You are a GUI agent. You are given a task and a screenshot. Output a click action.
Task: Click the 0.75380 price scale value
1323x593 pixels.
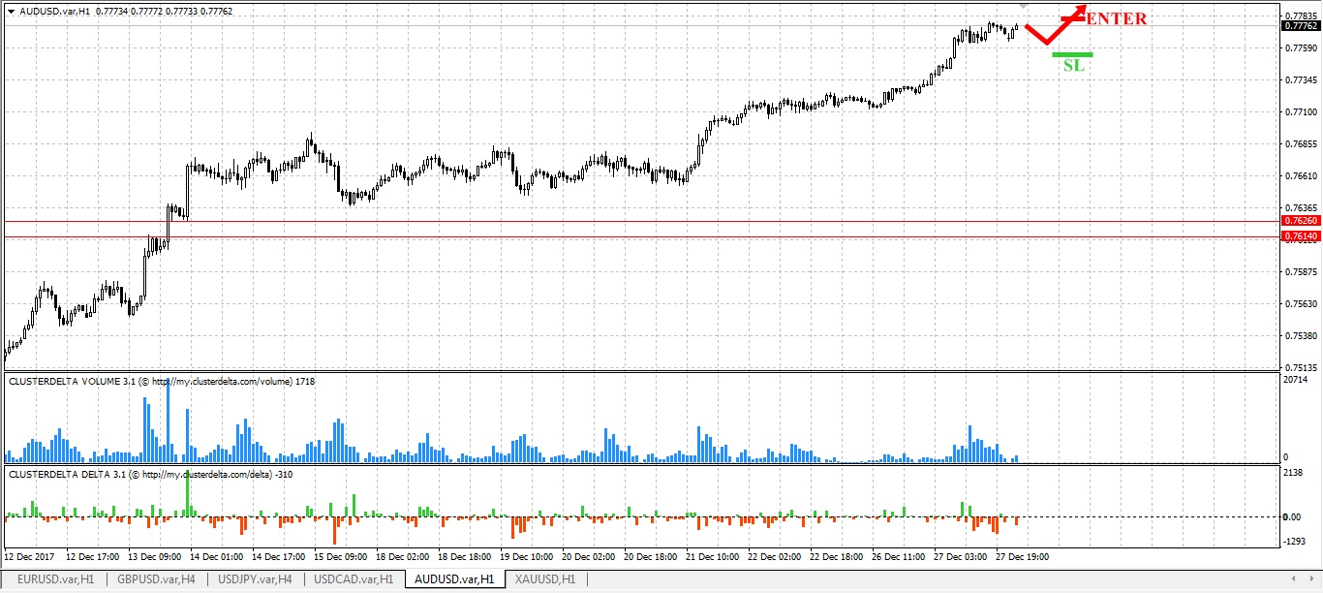click(x=1301, y=336)
